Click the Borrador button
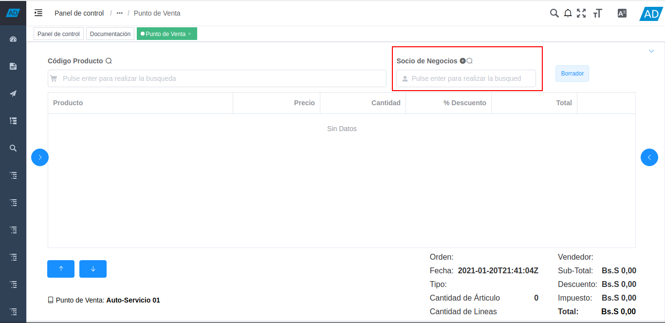 572,74
